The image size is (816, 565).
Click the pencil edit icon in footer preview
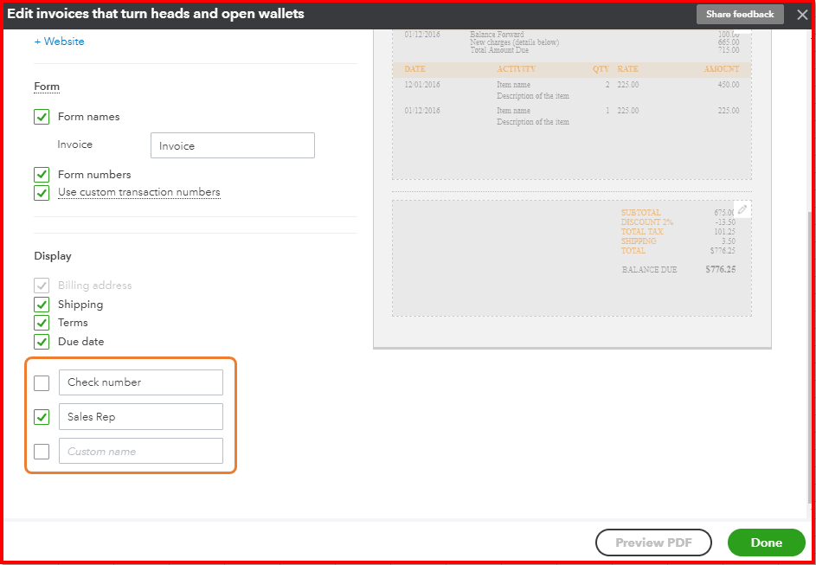coord(742,209)
